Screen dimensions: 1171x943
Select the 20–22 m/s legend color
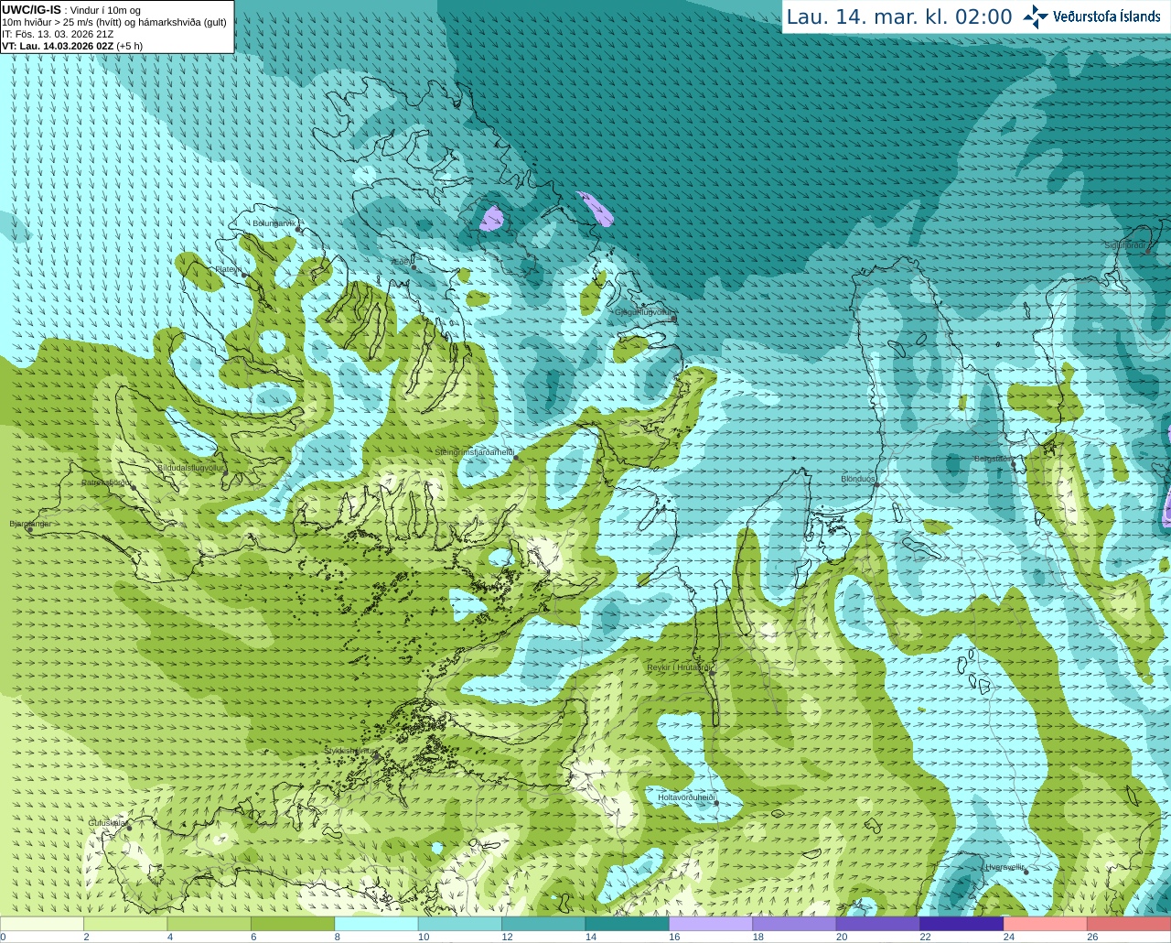pyautogui.click(x=878, y=924)
